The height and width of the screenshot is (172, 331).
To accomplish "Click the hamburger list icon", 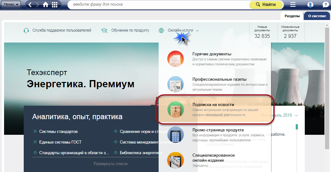I will 293,5.
